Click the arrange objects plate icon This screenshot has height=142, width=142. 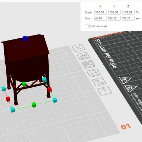(88, 64)
